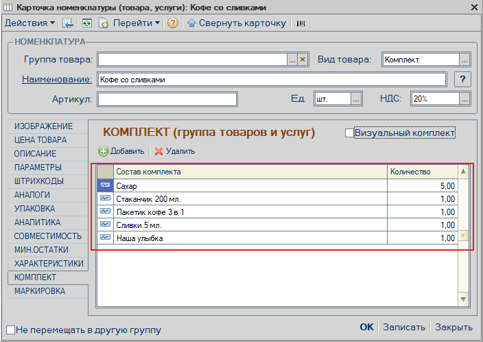Screen dimensions: 483x342
Task: Select Наша улыбка row
Action: [250, 238]
